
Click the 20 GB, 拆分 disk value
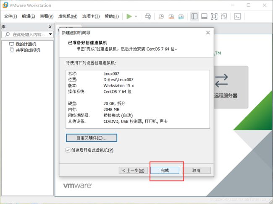[x=114, y=103]
